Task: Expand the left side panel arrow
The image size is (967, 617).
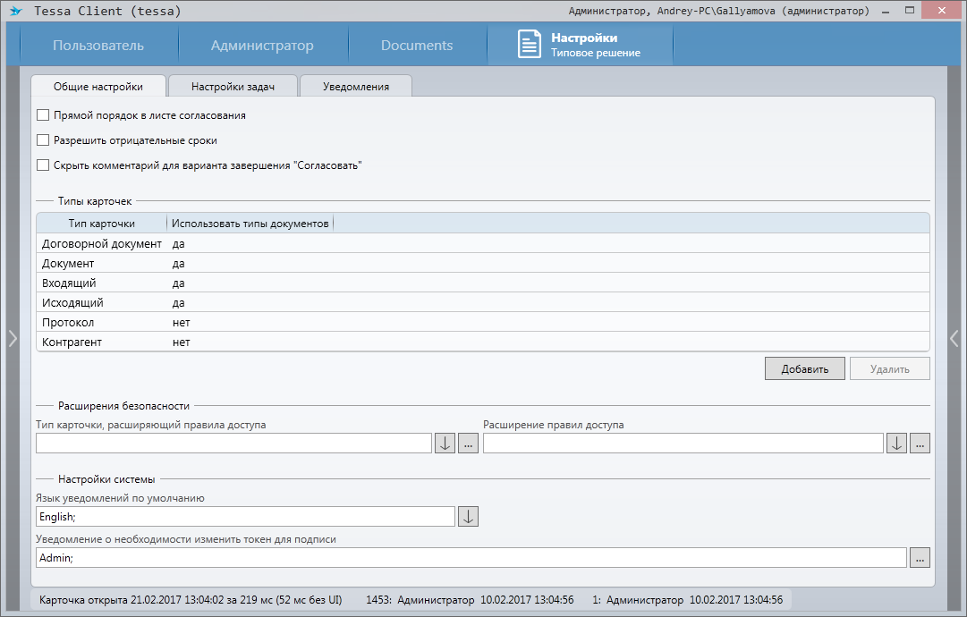Action: tap(12, 338)
